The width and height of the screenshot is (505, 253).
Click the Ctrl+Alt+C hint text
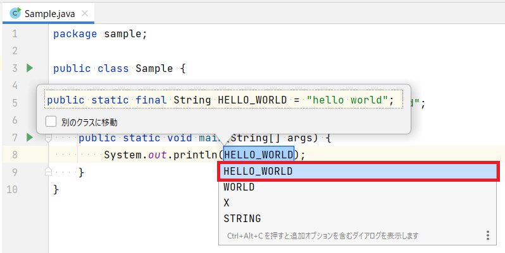click(x=322, y=236)
